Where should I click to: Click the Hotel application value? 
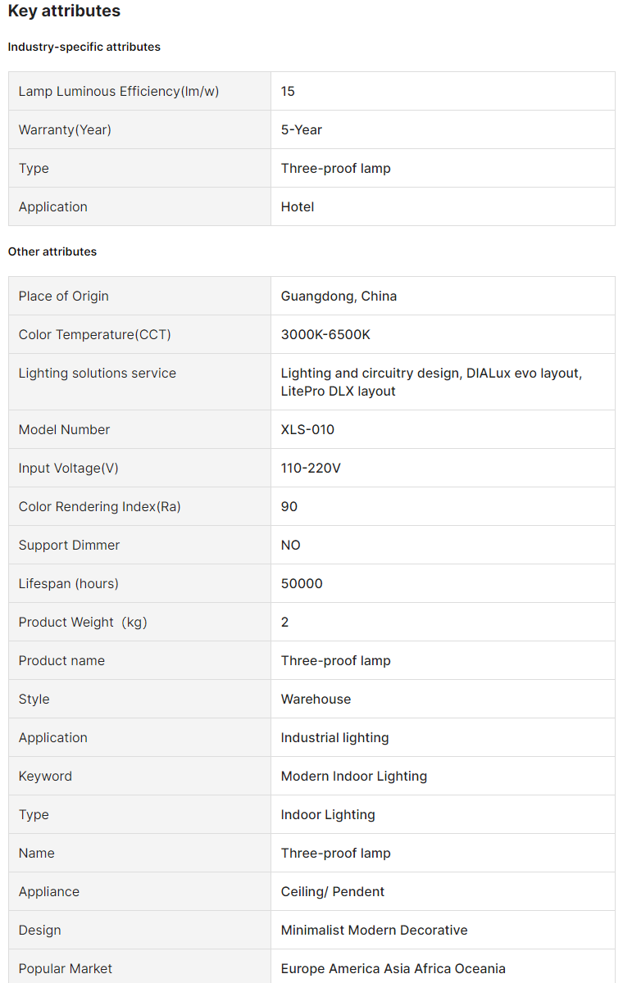(298, 206)
